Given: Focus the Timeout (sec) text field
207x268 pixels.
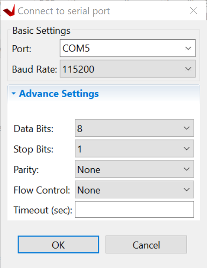Looking at the screenshot, I should click(134, 209).
